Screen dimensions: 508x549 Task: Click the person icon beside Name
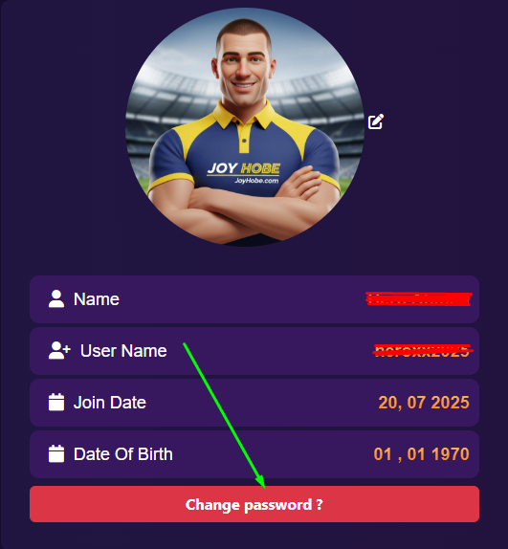[x=56, y=298]
